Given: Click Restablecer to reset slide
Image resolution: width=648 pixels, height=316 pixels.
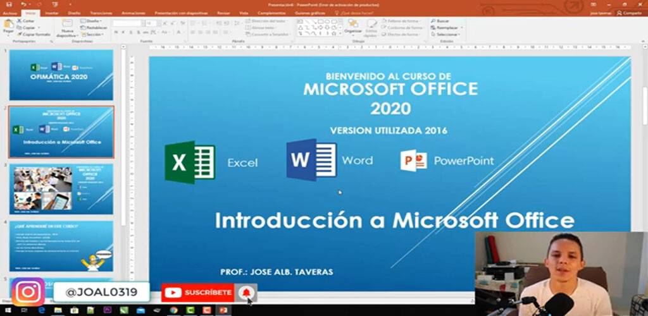Looking at the screenshot, I should tap(94, 28).
